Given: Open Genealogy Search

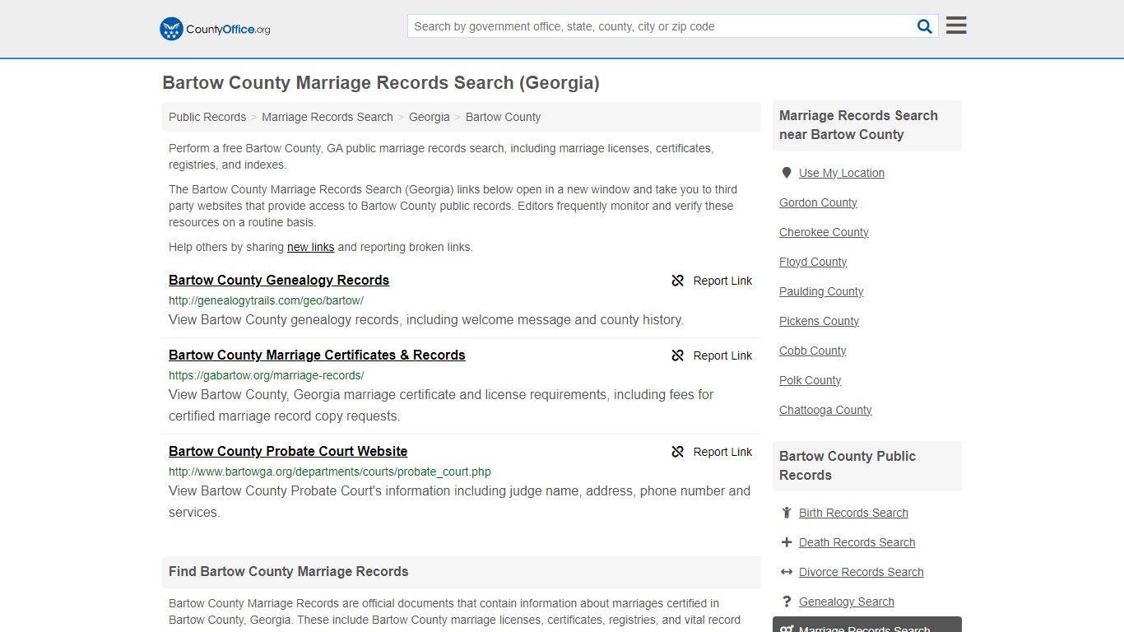Looking at the screenshot, I should click(x=846, y=602).
